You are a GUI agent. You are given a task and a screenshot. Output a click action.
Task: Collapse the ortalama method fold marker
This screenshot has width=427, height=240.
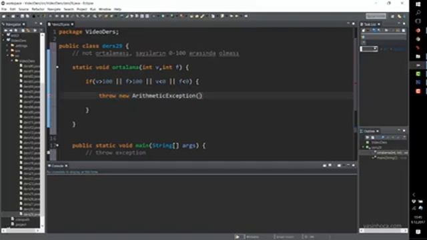point(57,67)
